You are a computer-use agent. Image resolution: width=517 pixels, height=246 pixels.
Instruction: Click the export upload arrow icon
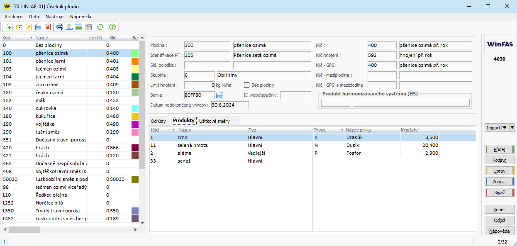tap(69, 27)
